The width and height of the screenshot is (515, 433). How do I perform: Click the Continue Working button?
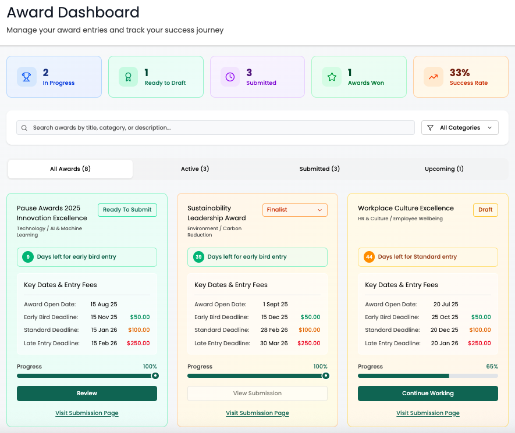click(428, 393)
